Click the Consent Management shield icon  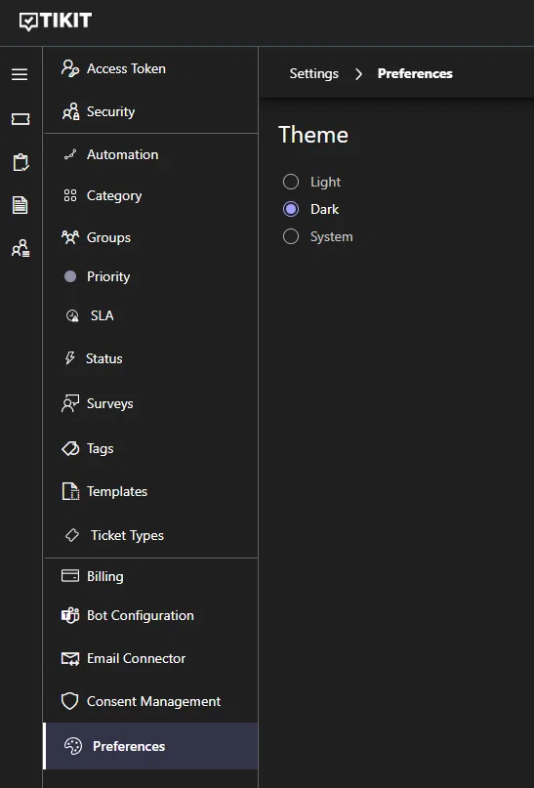(x=70, y=701)
